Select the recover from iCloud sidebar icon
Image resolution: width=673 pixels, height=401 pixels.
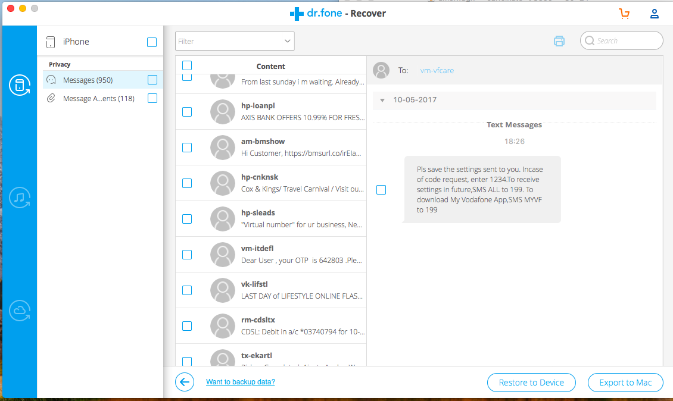click(x=20, y=311)
